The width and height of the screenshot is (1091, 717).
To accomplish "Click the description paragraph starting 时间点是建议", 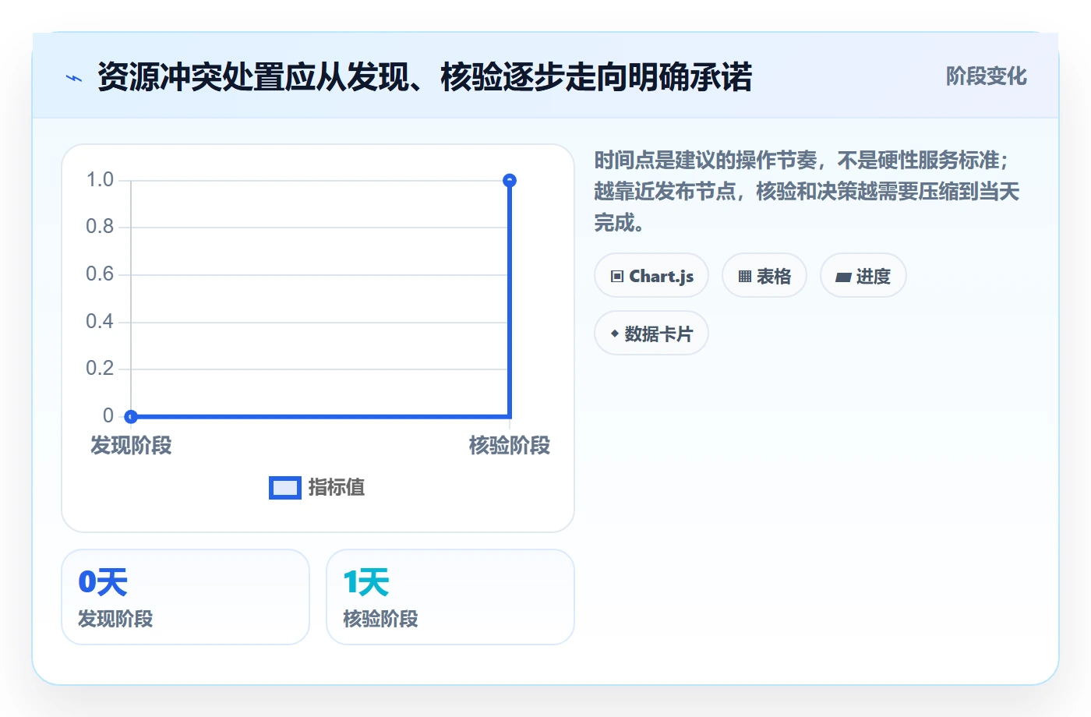I will pos(807,192).
